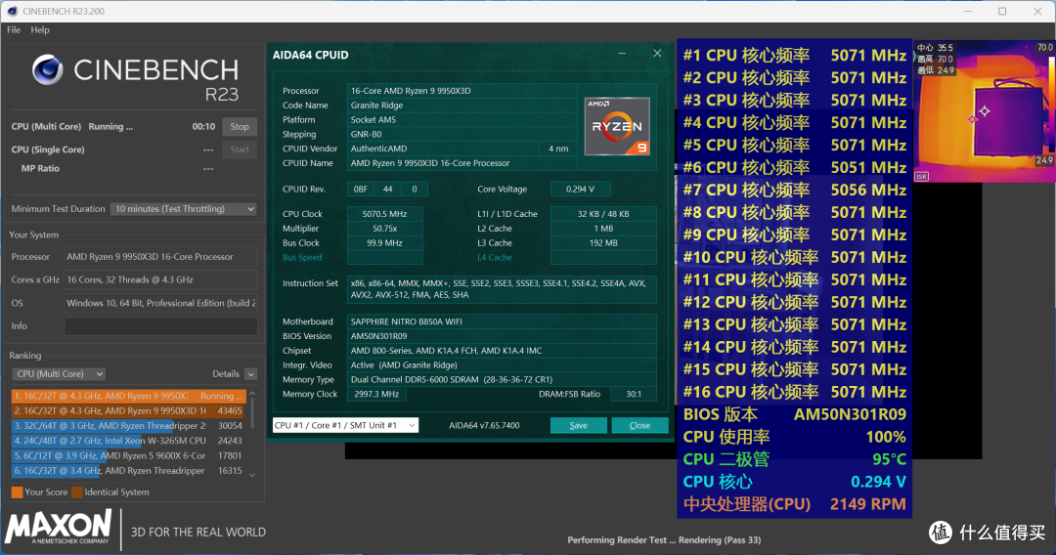Select the 16C/32T 3.4 GHz Threadripper row

[128, 471]
